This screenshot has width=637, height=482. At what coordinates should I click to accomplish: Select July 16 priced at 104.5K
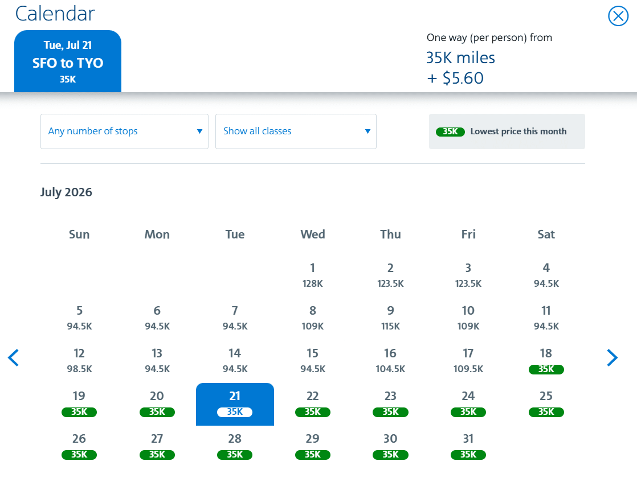point(390,361)
